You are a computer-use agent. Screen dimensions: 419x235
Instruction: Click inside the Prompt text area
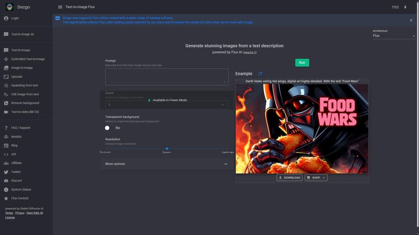coord(167,77)
